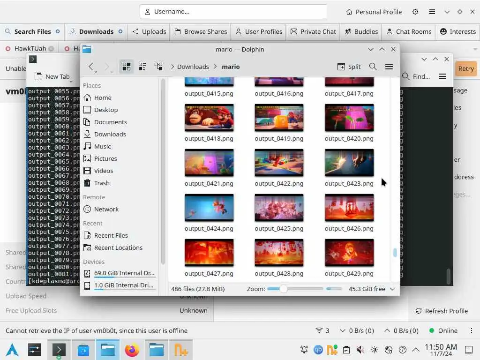This screenshot has height=360, width=480.
Task: Switch to Private Chat tab
Action: point(313,31)
